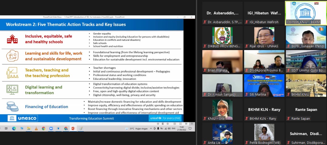Select Anita Lie participant tile
Viewport: 327px width, 145px height.
(x=222, y=134)
